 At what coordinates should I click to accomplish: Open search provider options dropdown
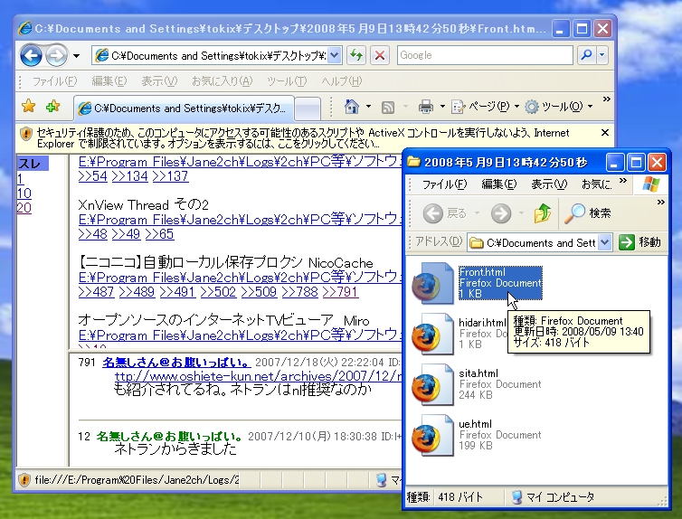point(602,55)
